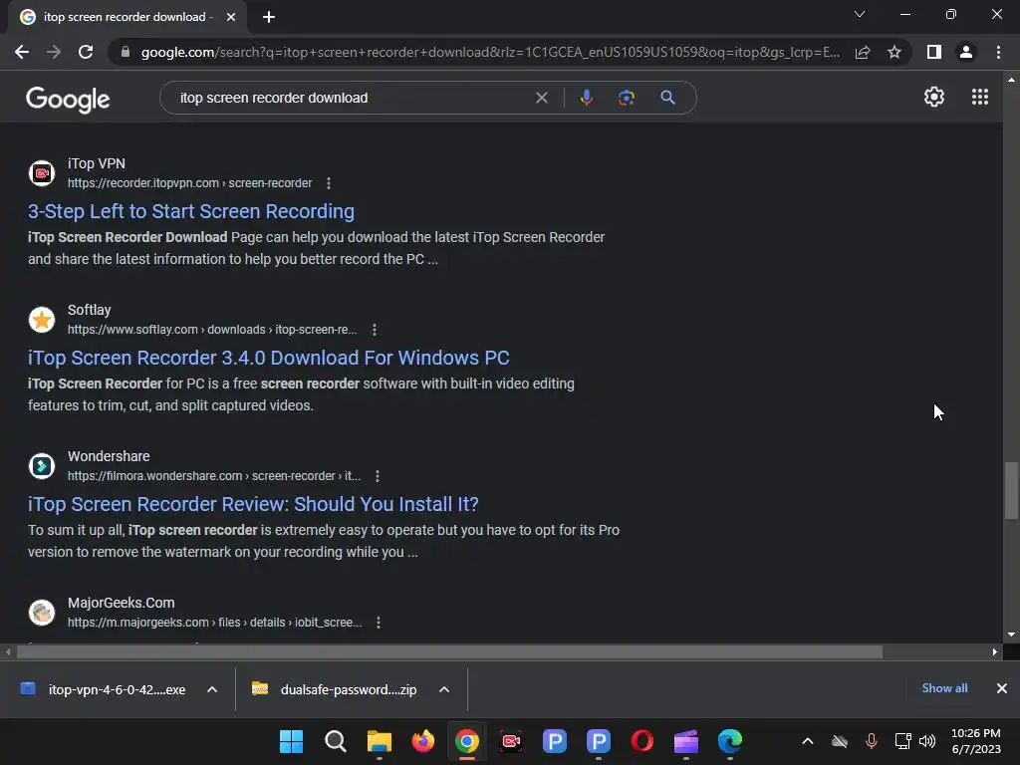Open Chrome three-dot menu
This screenshot has width=1020, height=765.
(998, 52)
